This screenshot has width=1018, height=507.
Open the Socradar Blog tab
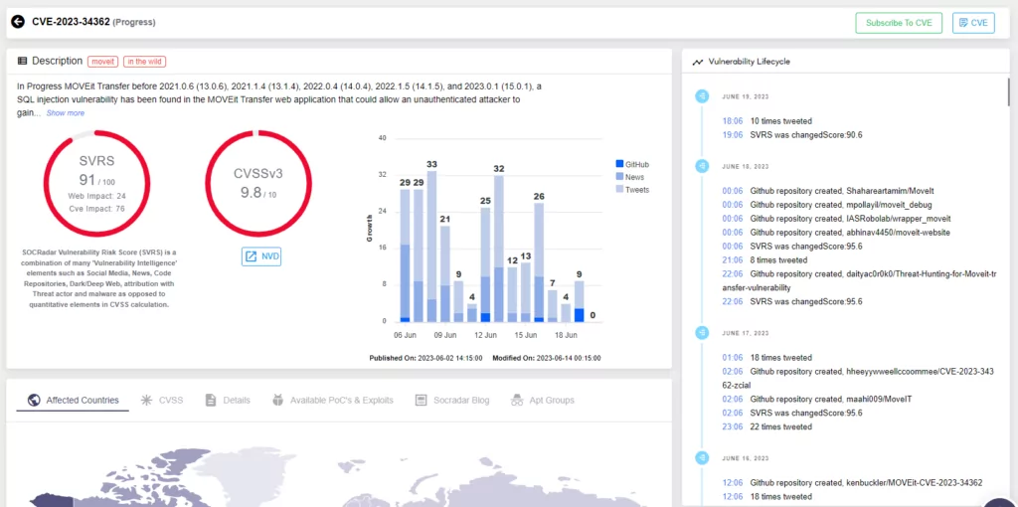coord(452,400)
